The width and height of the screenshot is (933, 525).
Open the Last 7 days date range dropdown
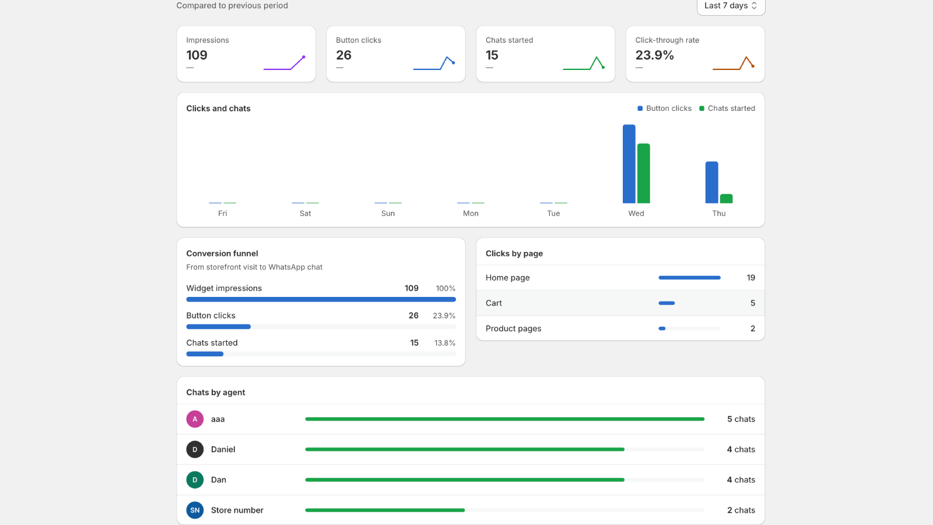click(731, 6)
